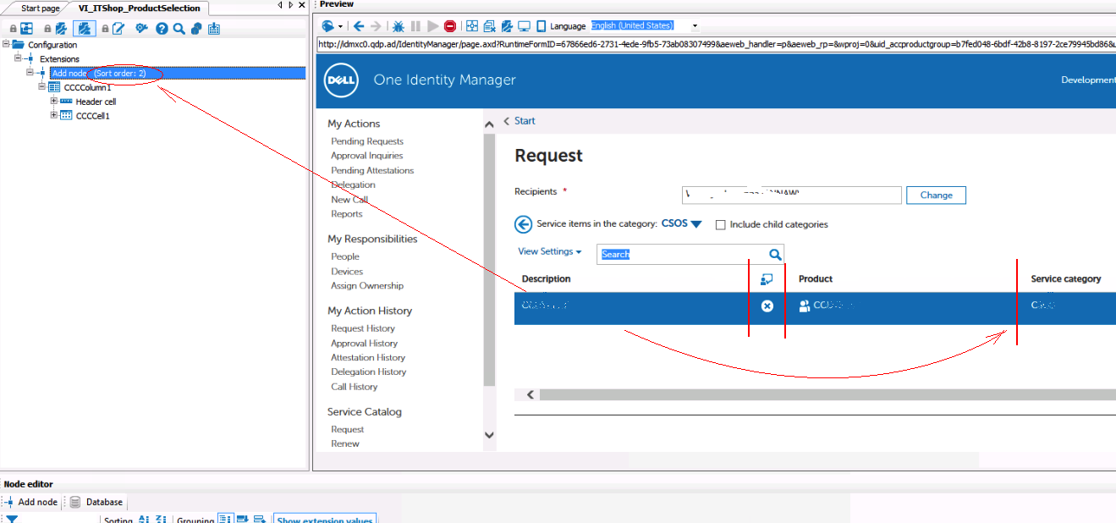Viewport: 1116px width, 523px height.
Task: Click sidebar scroll up arrow
Action: tap(489, 125)
